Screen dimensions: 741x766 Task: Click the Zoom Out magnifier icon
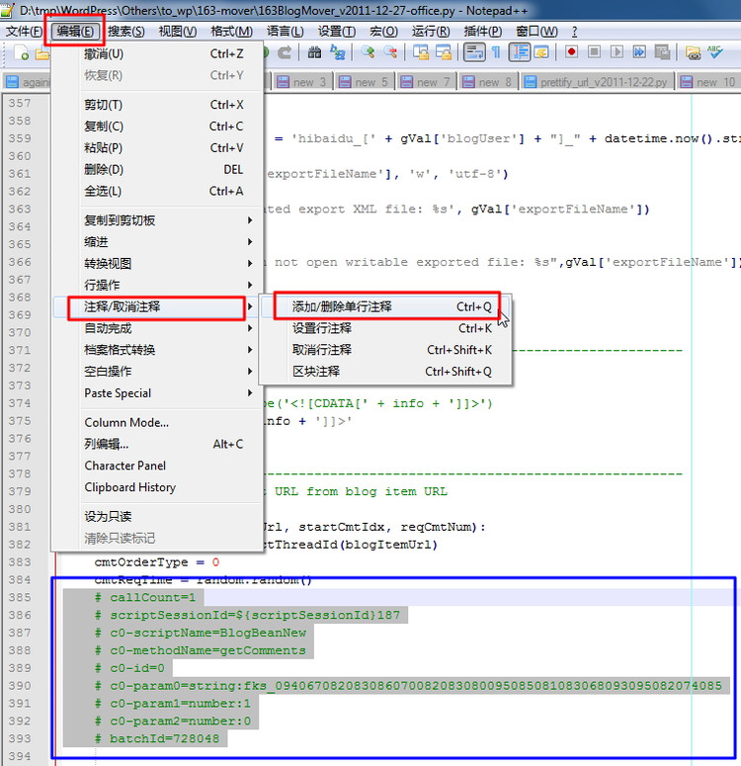point(391,52)
